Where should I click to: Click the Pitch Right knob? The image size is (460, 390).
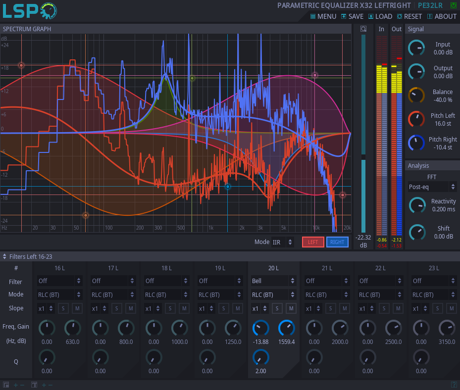416,143
